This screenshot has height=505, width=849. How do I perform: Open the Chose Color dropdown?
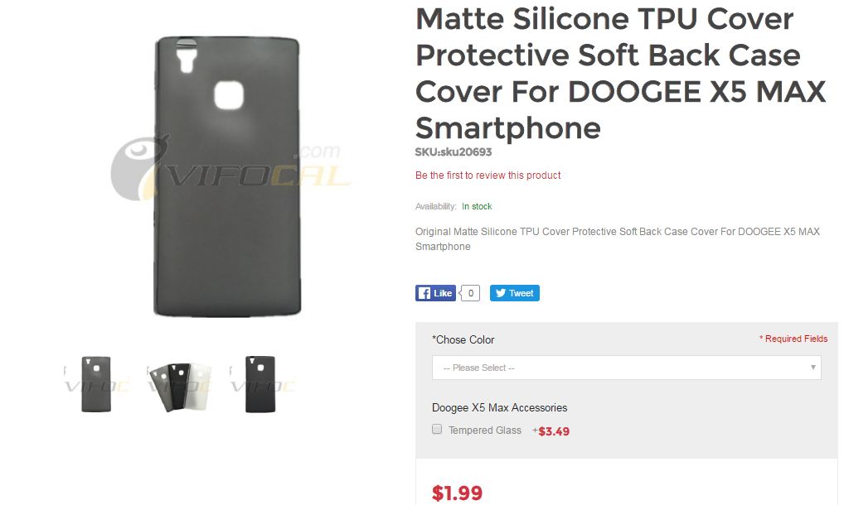(627, 368)
